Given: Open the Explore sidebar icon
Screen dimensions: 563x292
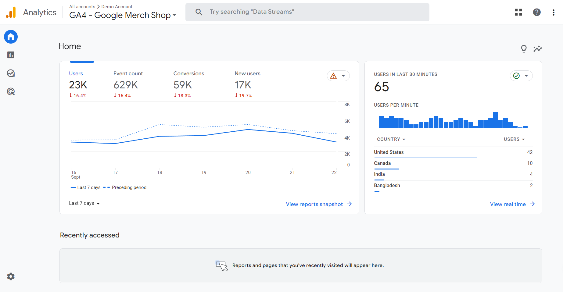Looking at the screenshot, I should [x=11, y=73].
